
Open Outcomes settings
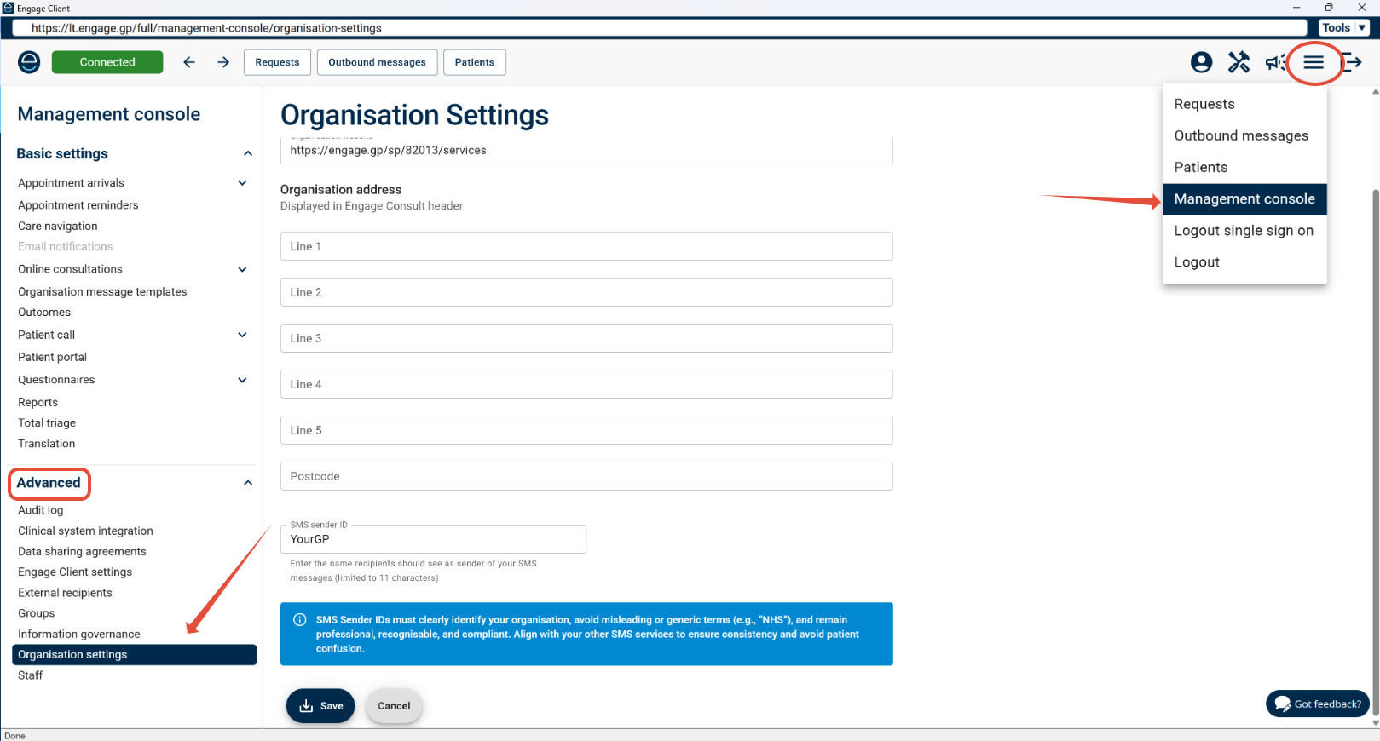coord(44,313)
